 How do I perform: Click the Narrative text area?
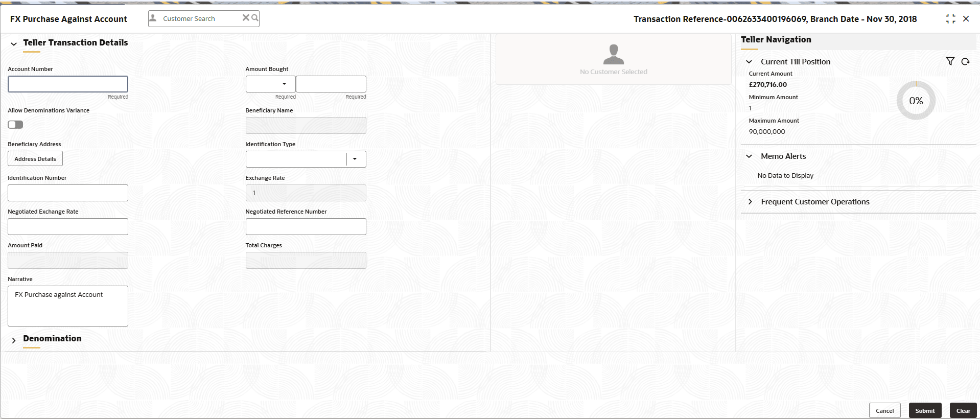coord(68,306)
